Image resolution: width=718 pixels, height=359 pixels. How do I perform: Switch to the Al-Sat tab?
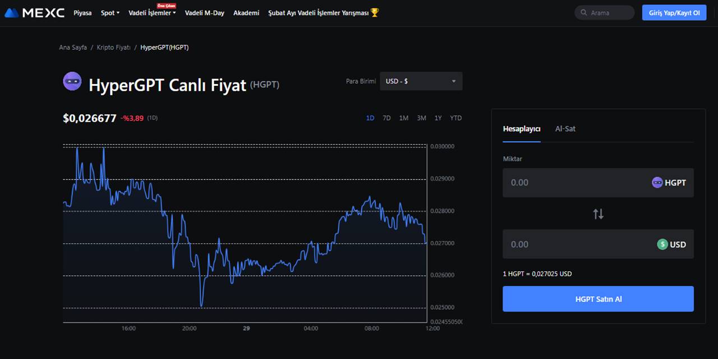[x=565, y=128]
